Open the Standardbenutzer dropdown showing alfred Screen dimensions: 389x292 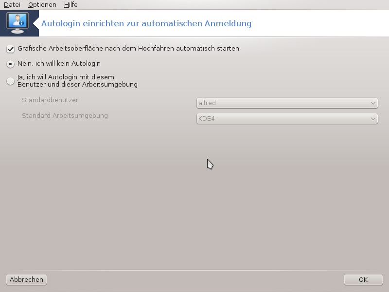tap(287, 103)
